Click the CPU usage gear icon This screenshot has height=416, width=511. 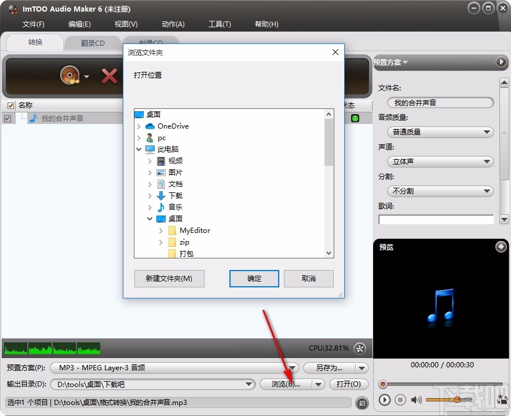click(359, 348)
